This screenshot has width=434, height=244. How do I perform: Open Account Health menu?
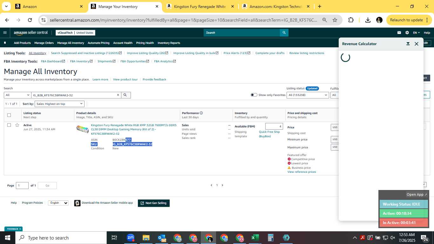point(123,43)
